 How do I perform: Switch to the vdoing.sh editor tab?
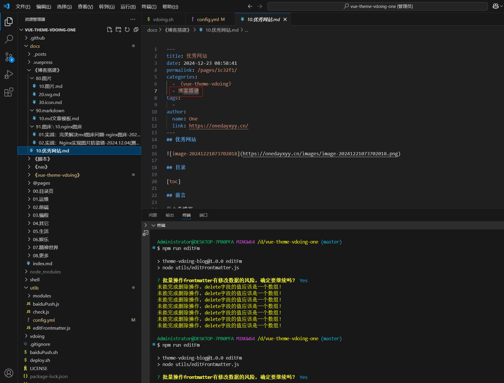163,19
